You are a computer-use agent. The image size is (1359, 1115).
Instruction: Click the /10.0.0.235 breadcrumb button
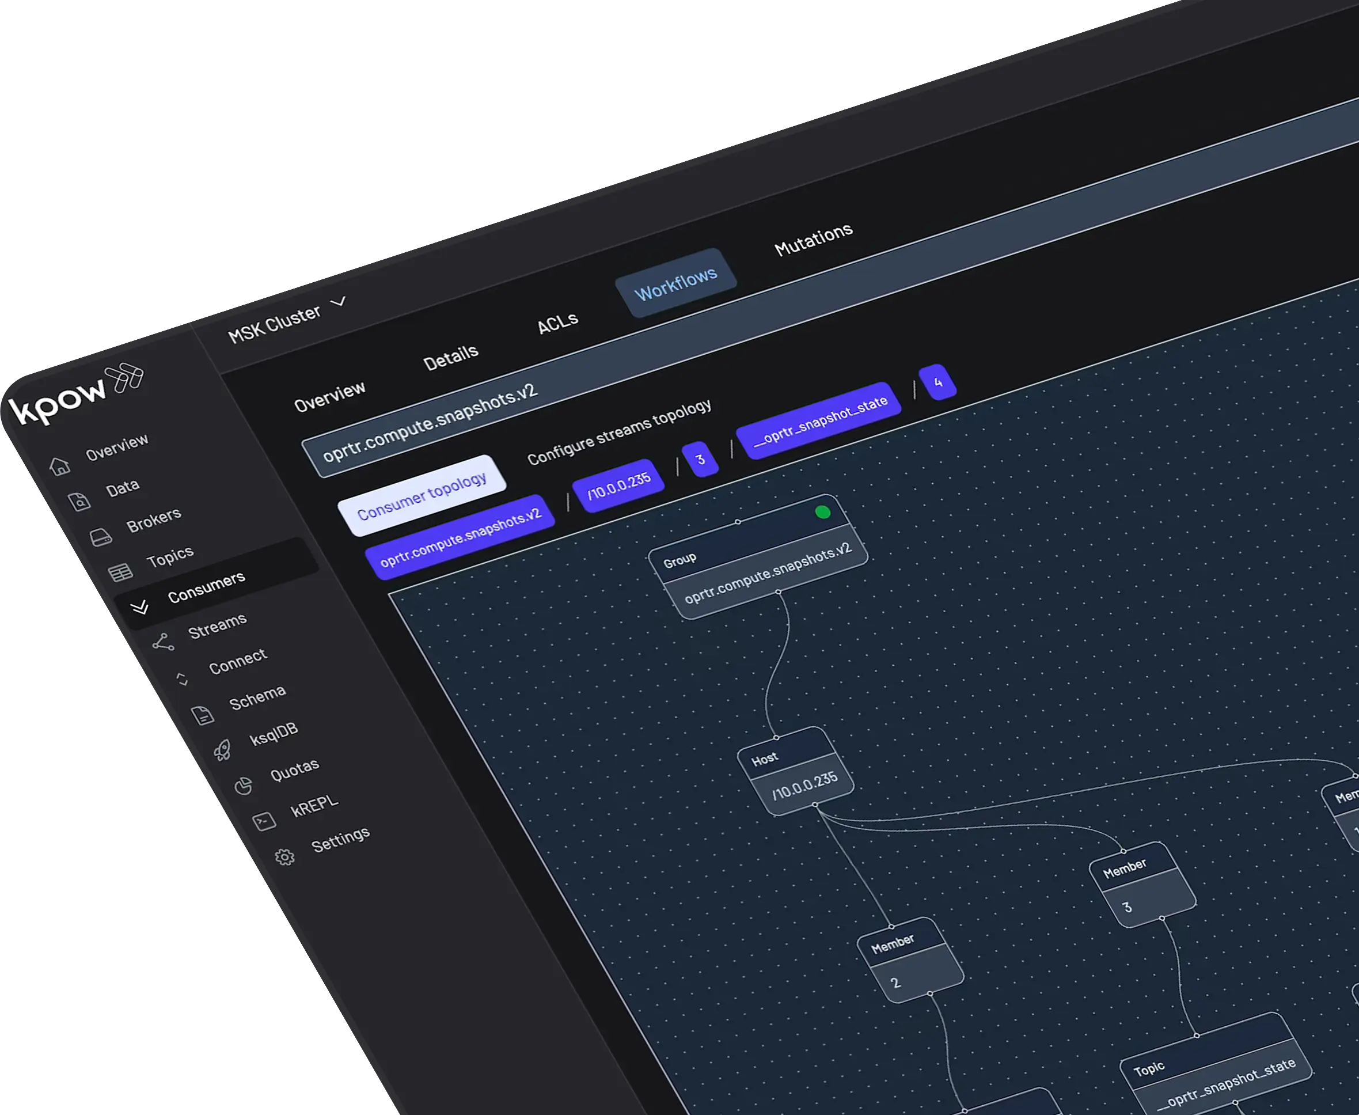[x=618, y=486]
